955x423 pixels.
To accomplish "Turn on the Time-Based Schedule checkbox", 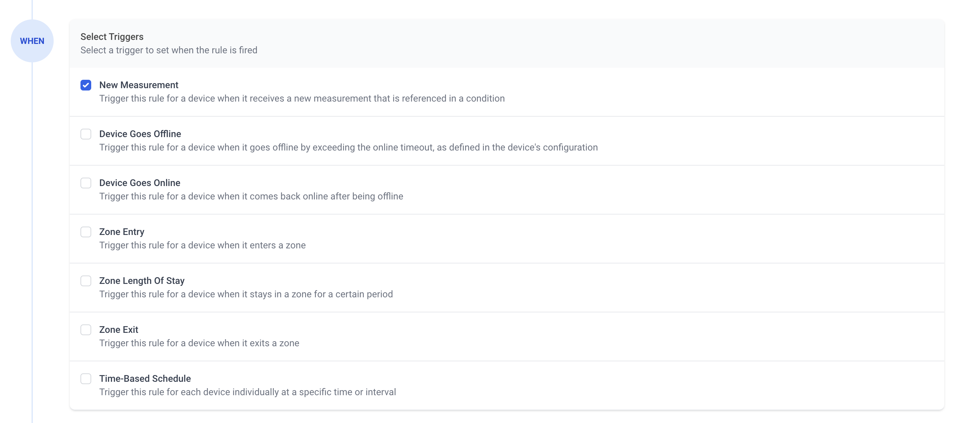I will pos(86,379).
